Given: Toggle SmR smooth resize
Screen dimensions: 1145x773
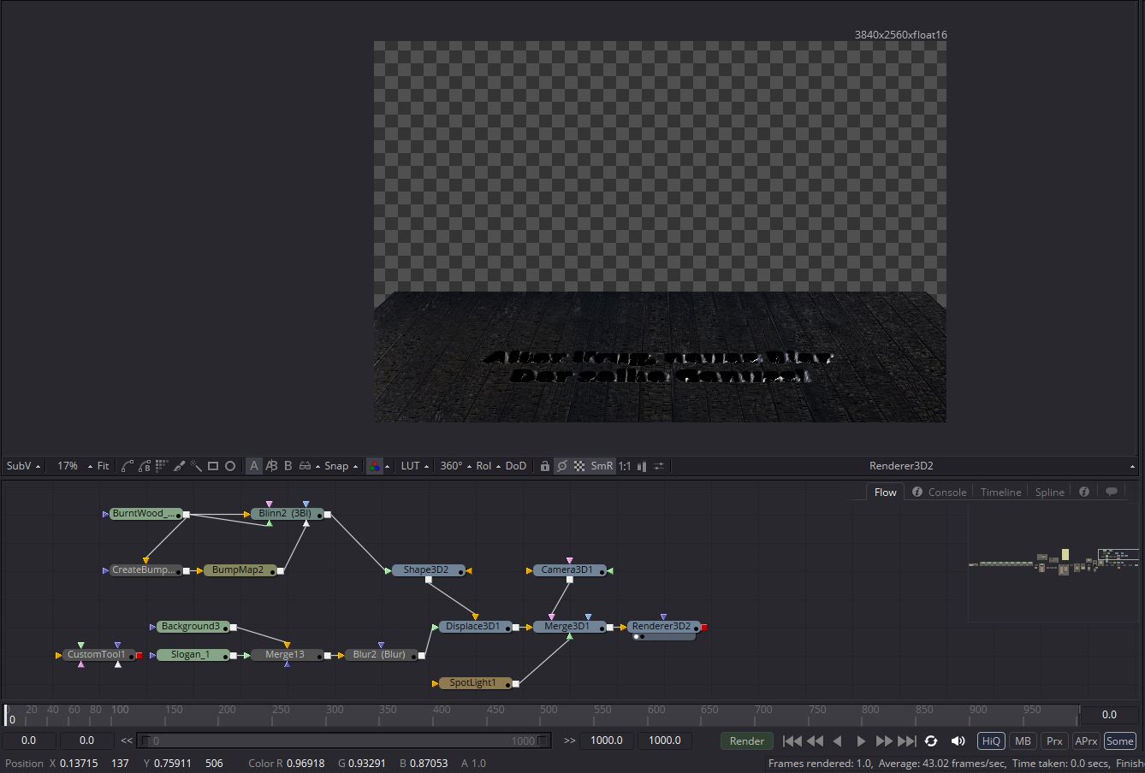Looking at the screenshot, I should 602,466.
